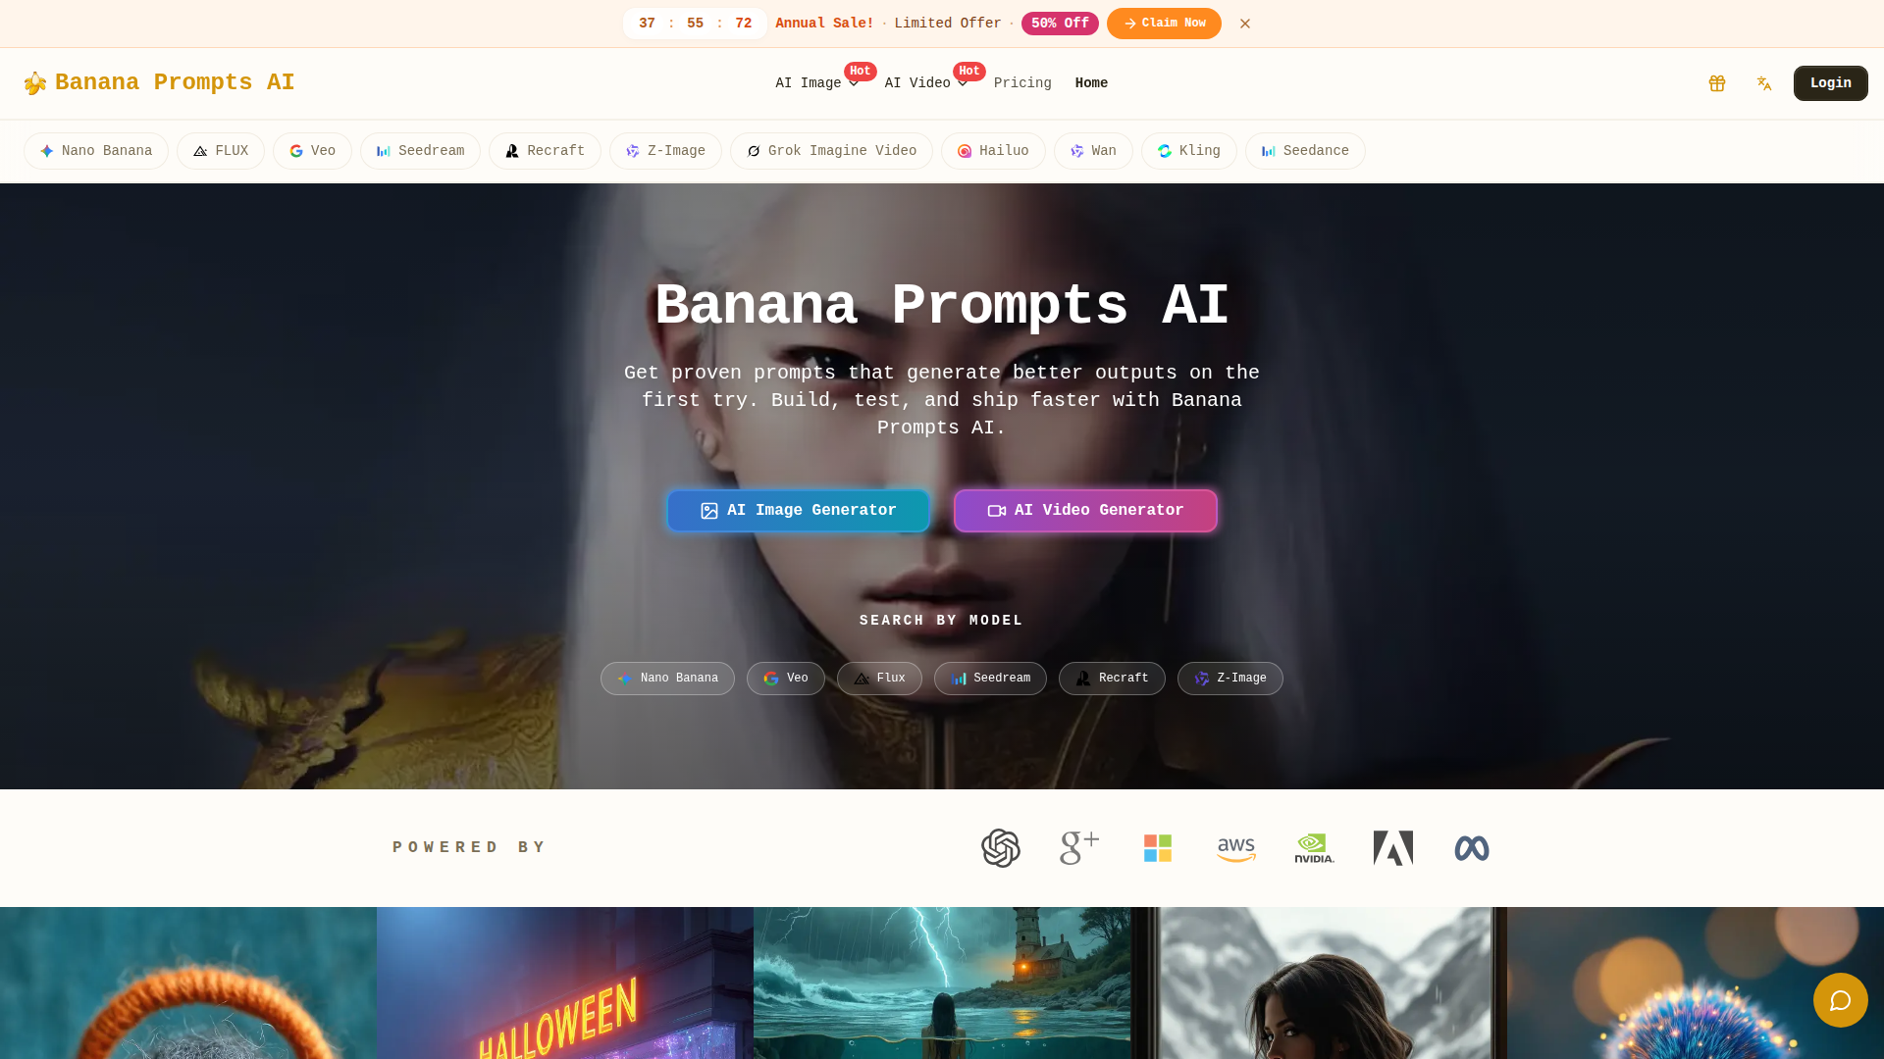Click the Microsoft logo

coord(1158,848)
